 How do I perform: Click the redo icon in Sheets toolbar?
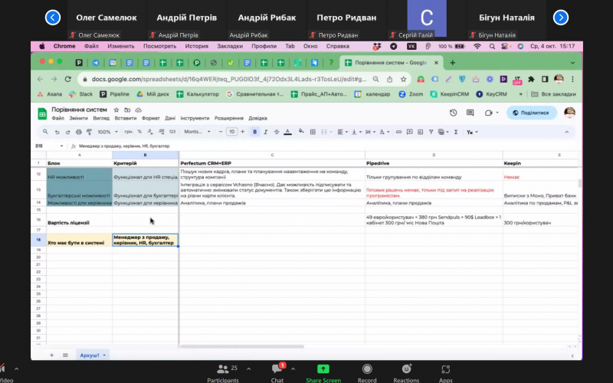pyautogui.click(x=67, y=132)
